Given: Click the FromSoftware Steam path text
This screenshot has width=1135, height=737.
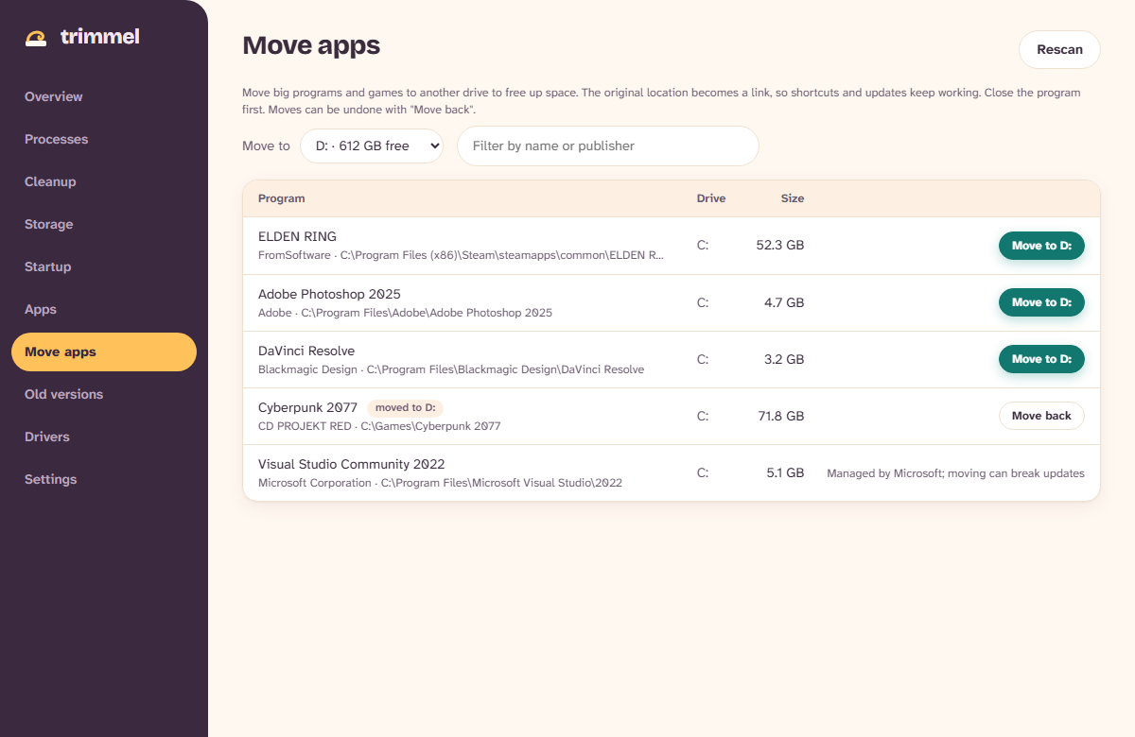Looking at the screenshot, I should click(462, 256).
